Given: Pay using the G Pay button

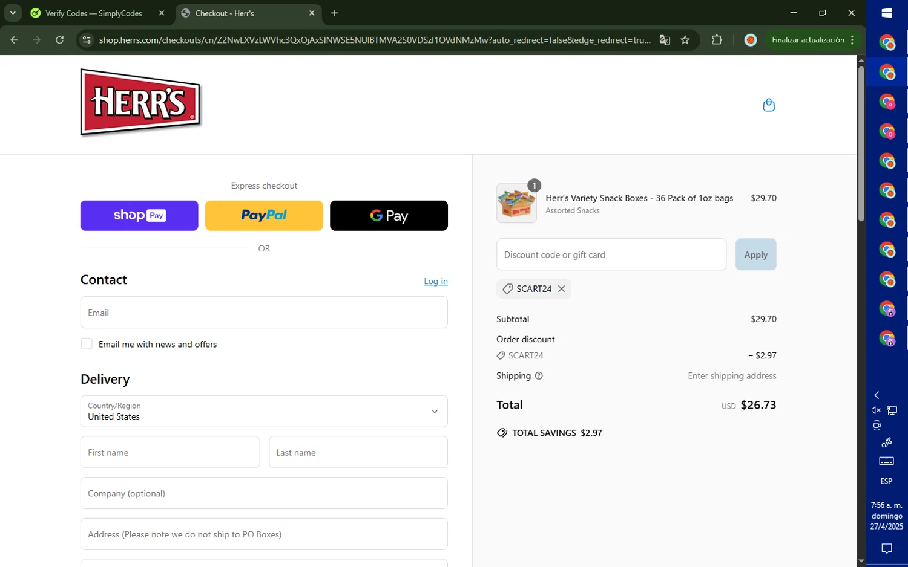Looking at the screenshot, I should pyautogui.click(x=389, y=216).
